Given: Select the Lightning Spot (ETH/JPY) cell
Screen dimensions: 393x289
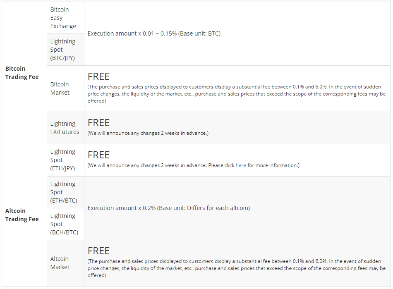Looking at the screenshot, I should pyautogui.click(x=63, y=160).
